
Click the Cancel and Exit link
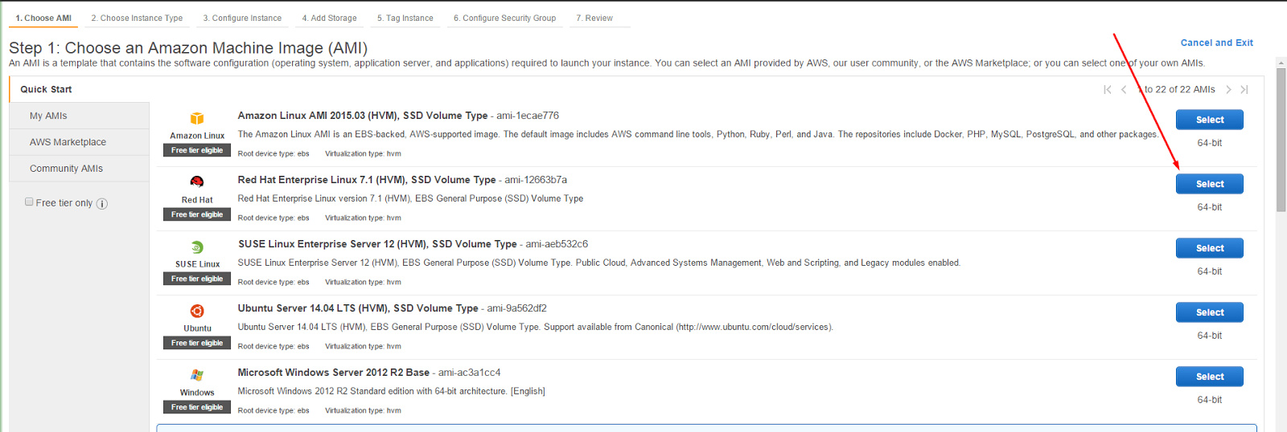(x=1216, y=43)
